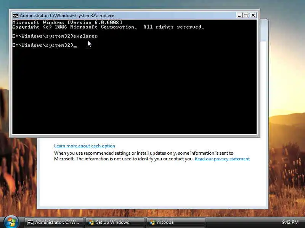The height and width of the screenshot is (228, 305).
Task: Click cmd icon on taskbar button
Action: tap(30, 223)
